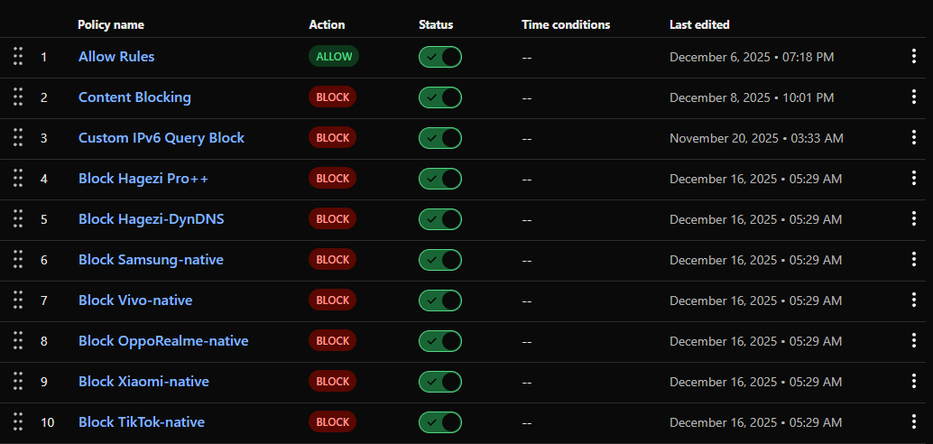Toggle off Content Blocking policy status
Image resolution: width=933 pixels, height=444 pixels.
[439, 97]
